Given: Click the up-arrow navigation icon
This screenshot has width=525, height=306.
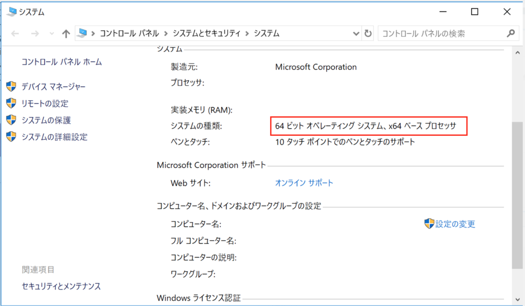Looking at the screenshot, I should 66,33.
